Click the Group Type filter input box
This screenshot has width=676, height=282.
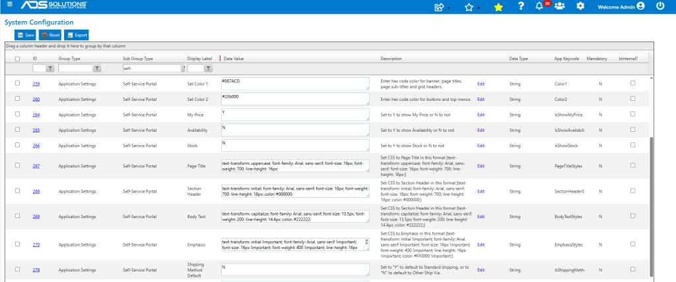coord(75,68)
